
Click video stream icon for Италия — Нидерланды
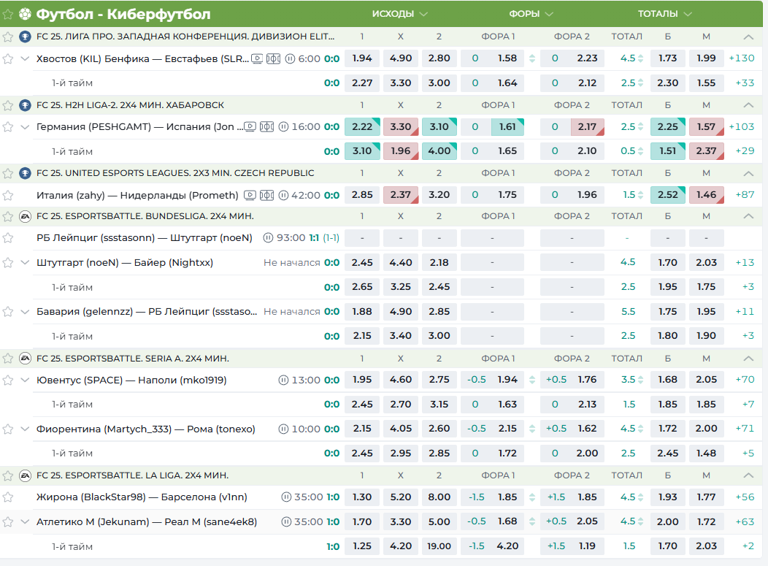(x=250, y=195)
